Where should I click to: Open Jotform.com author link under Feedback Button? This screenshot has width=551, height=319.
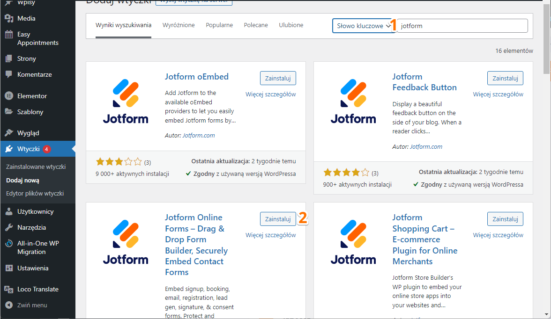pyautogui.click(x=426, y=147)
